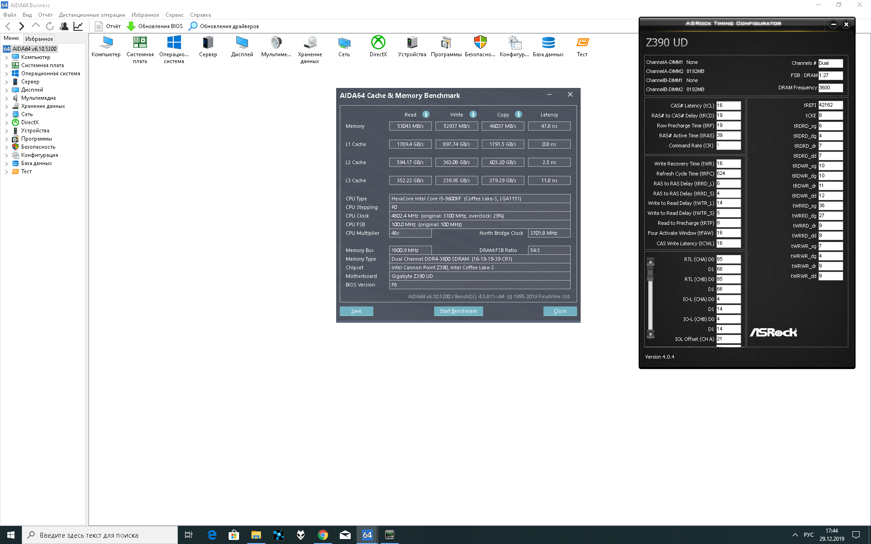Click the Start Benchmark button
The height and width of the screenshot is (544, 871).
[x=458, y=311]
